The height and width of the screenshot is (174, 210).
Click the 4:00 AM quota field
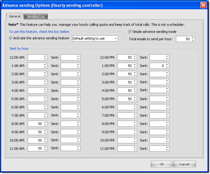tap(37, 91)
